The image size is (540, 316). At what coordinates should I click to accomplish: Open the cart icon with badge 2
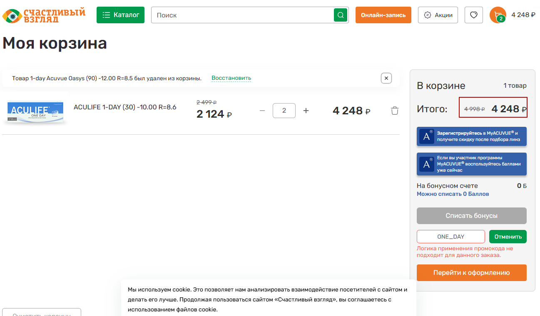click(x=498, y=15)
